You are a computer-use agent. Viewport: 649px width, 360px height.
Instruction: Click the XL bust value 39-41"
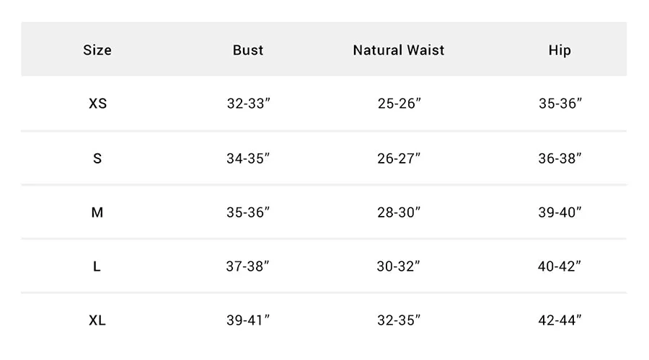[x=248, y=320]
